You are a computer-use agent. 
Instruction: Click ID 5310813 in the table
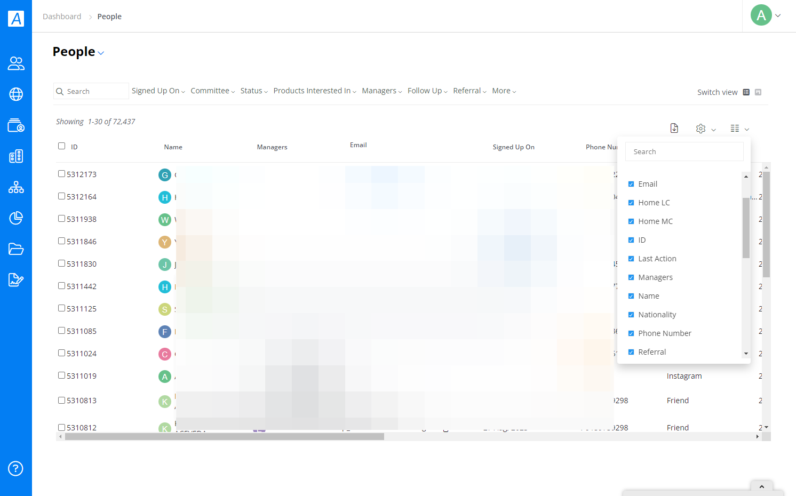82,401
